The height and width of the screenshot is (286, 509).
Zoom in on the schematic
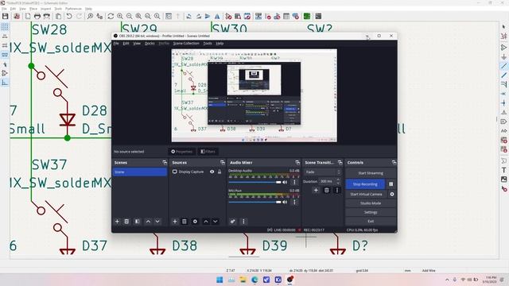coord(120,16)
